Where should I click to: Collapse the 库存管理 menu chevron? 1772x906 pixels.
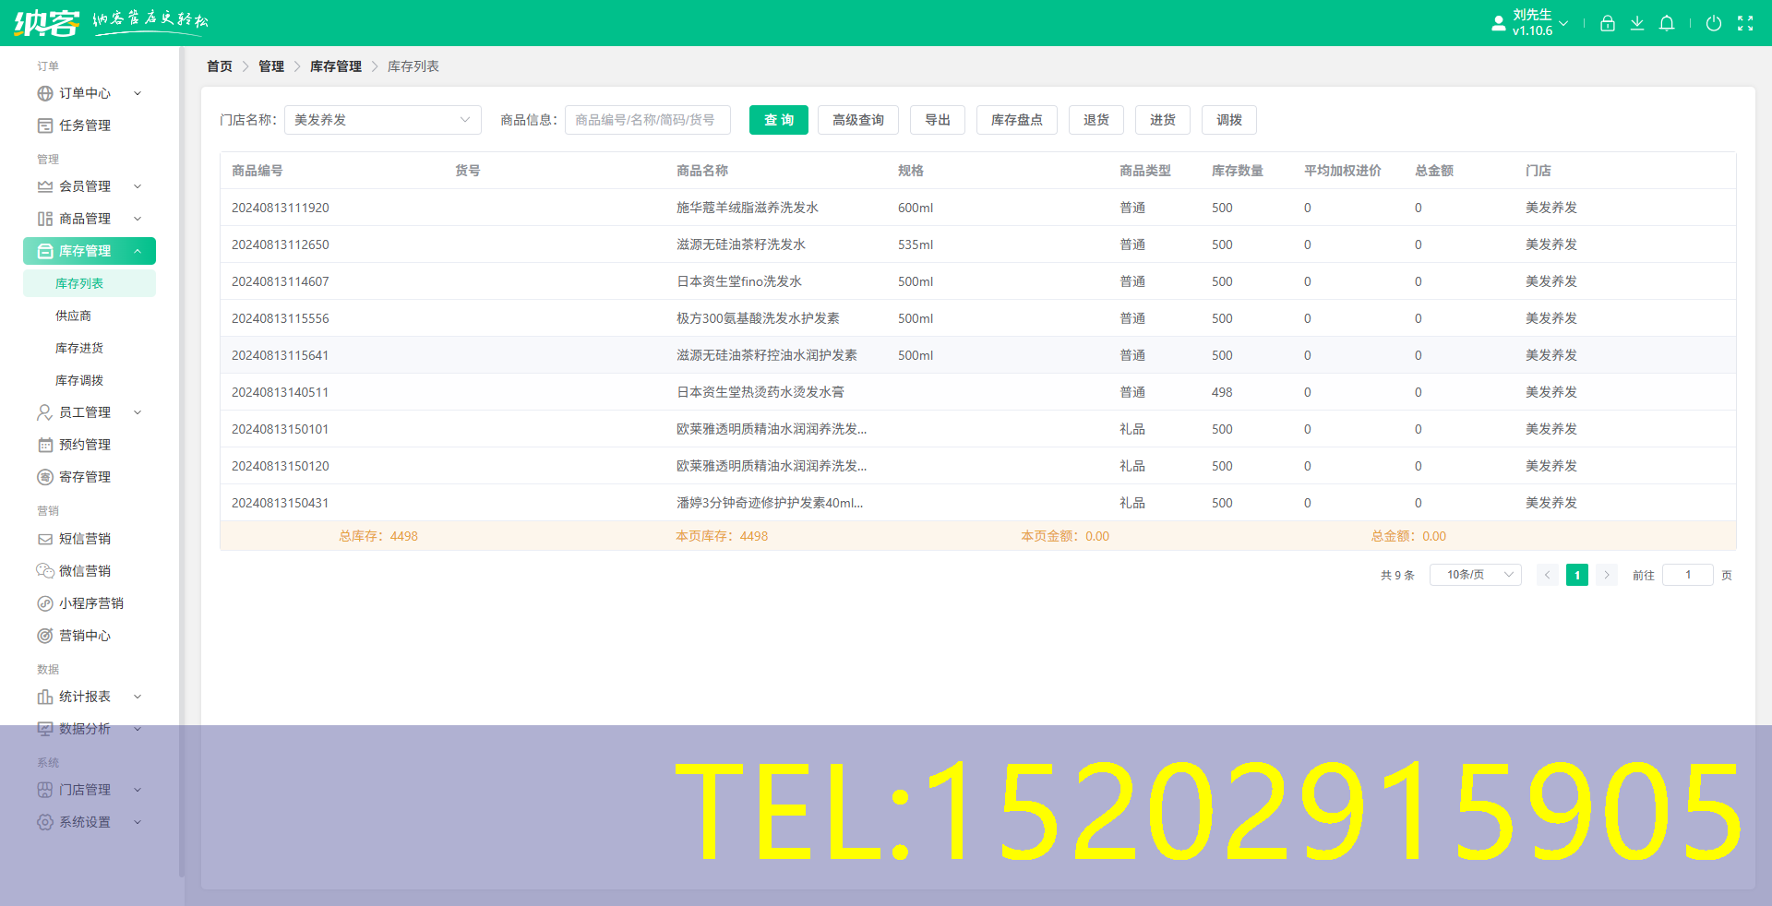(x=138, y=251)
